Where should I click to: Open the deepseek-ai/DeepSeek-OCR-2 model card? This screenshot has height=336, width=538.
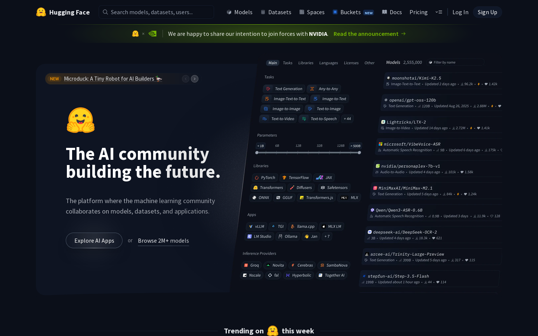point(433,235)
